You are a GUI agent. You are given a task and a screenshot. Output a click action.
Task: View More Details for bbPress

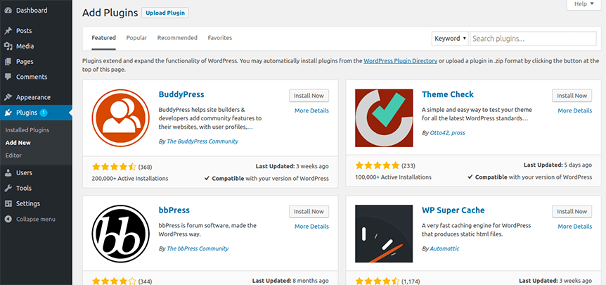311,227
